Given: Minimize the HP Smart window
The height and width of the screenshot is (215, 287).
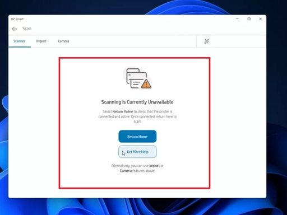Looking at the screenshot, I should [x=237, y=19].
